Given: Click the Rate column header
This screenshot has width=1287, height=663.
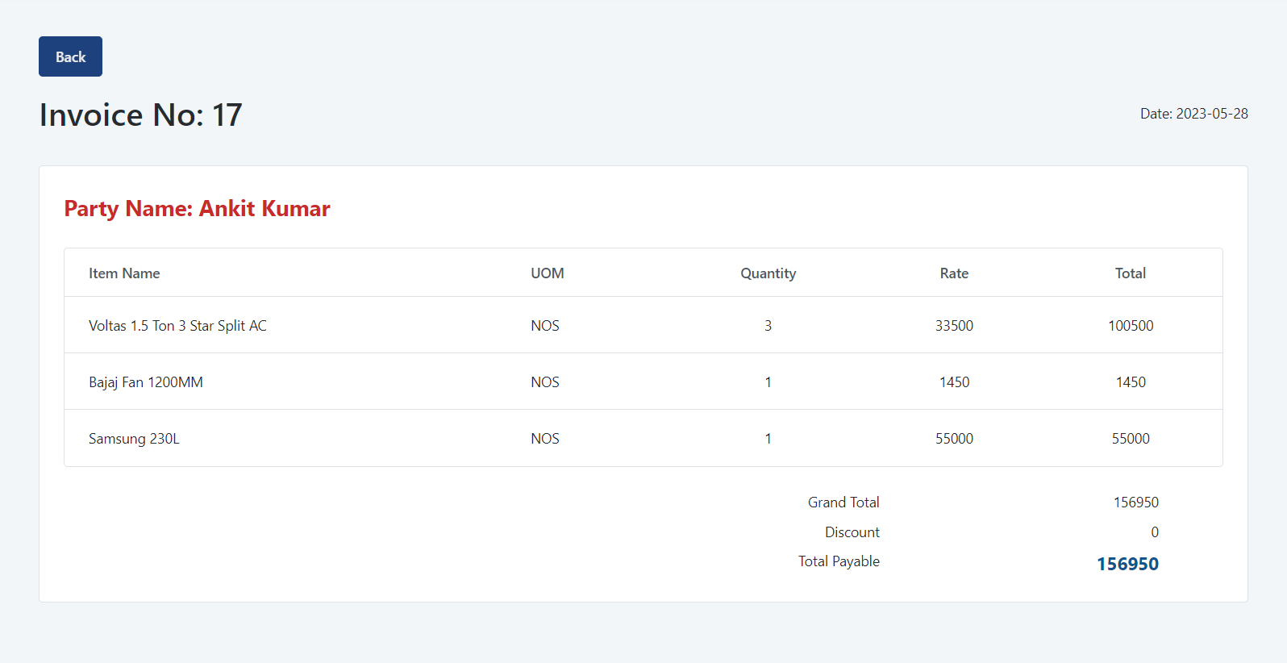Looking at the screenshot, I should click(x=954, y=273).
